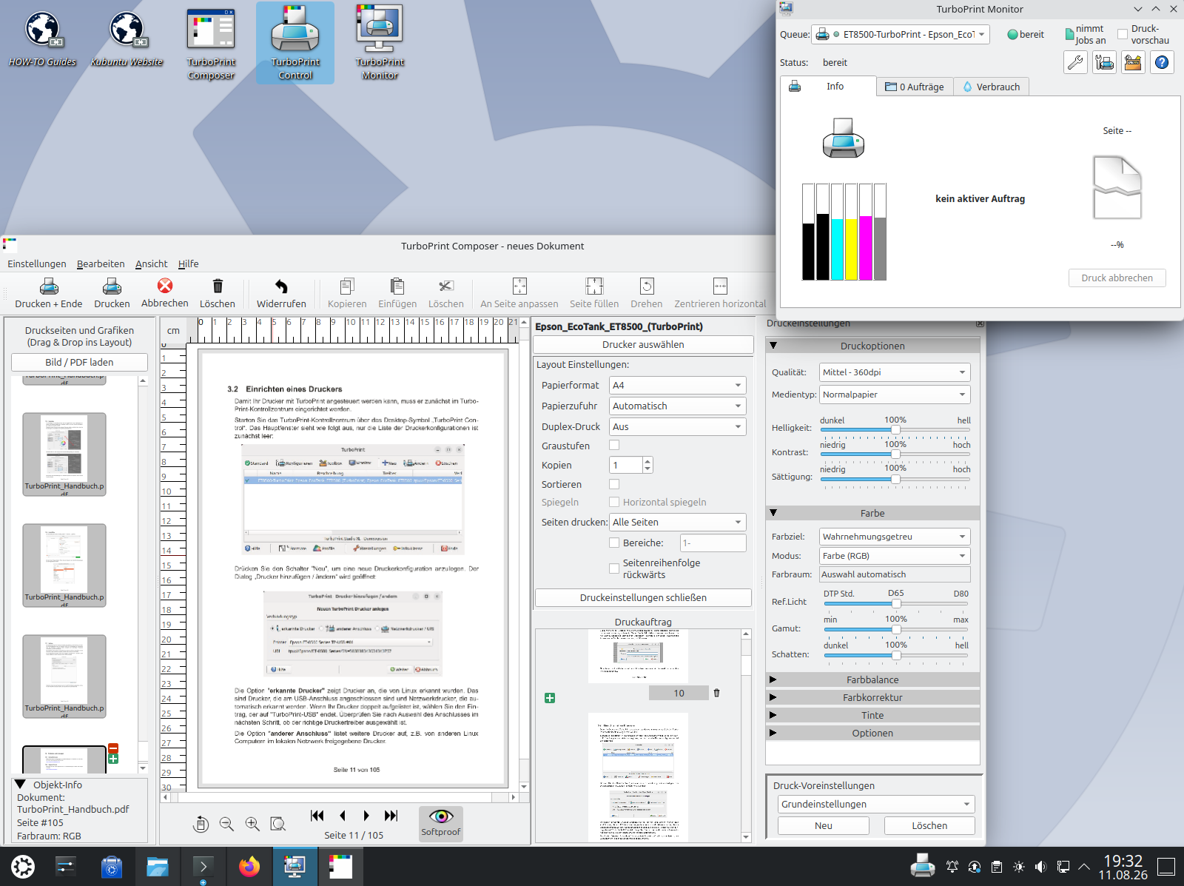The width and height of the screenshot is (1184, 886).
Task: Switch to the Verbrauch tab
Action: point(991,87)
